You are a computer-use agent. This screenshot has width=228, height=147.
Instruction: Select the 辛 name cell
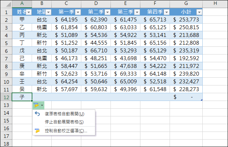(x=22, y=74)
